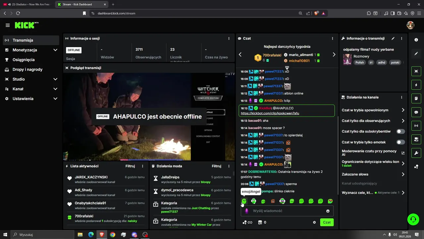
Task: Click Filtruj in Działania moda
Action: (216, 166)
